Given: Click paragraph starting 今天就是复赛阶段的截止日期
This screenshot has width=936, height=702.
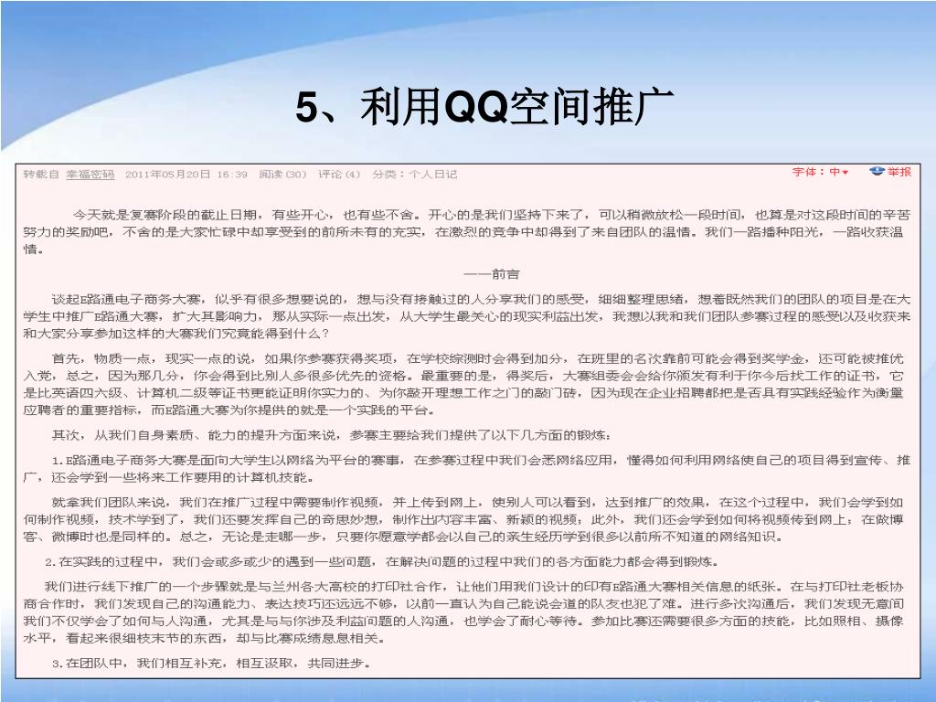Looking at the screenshot, I should (467, 232).
